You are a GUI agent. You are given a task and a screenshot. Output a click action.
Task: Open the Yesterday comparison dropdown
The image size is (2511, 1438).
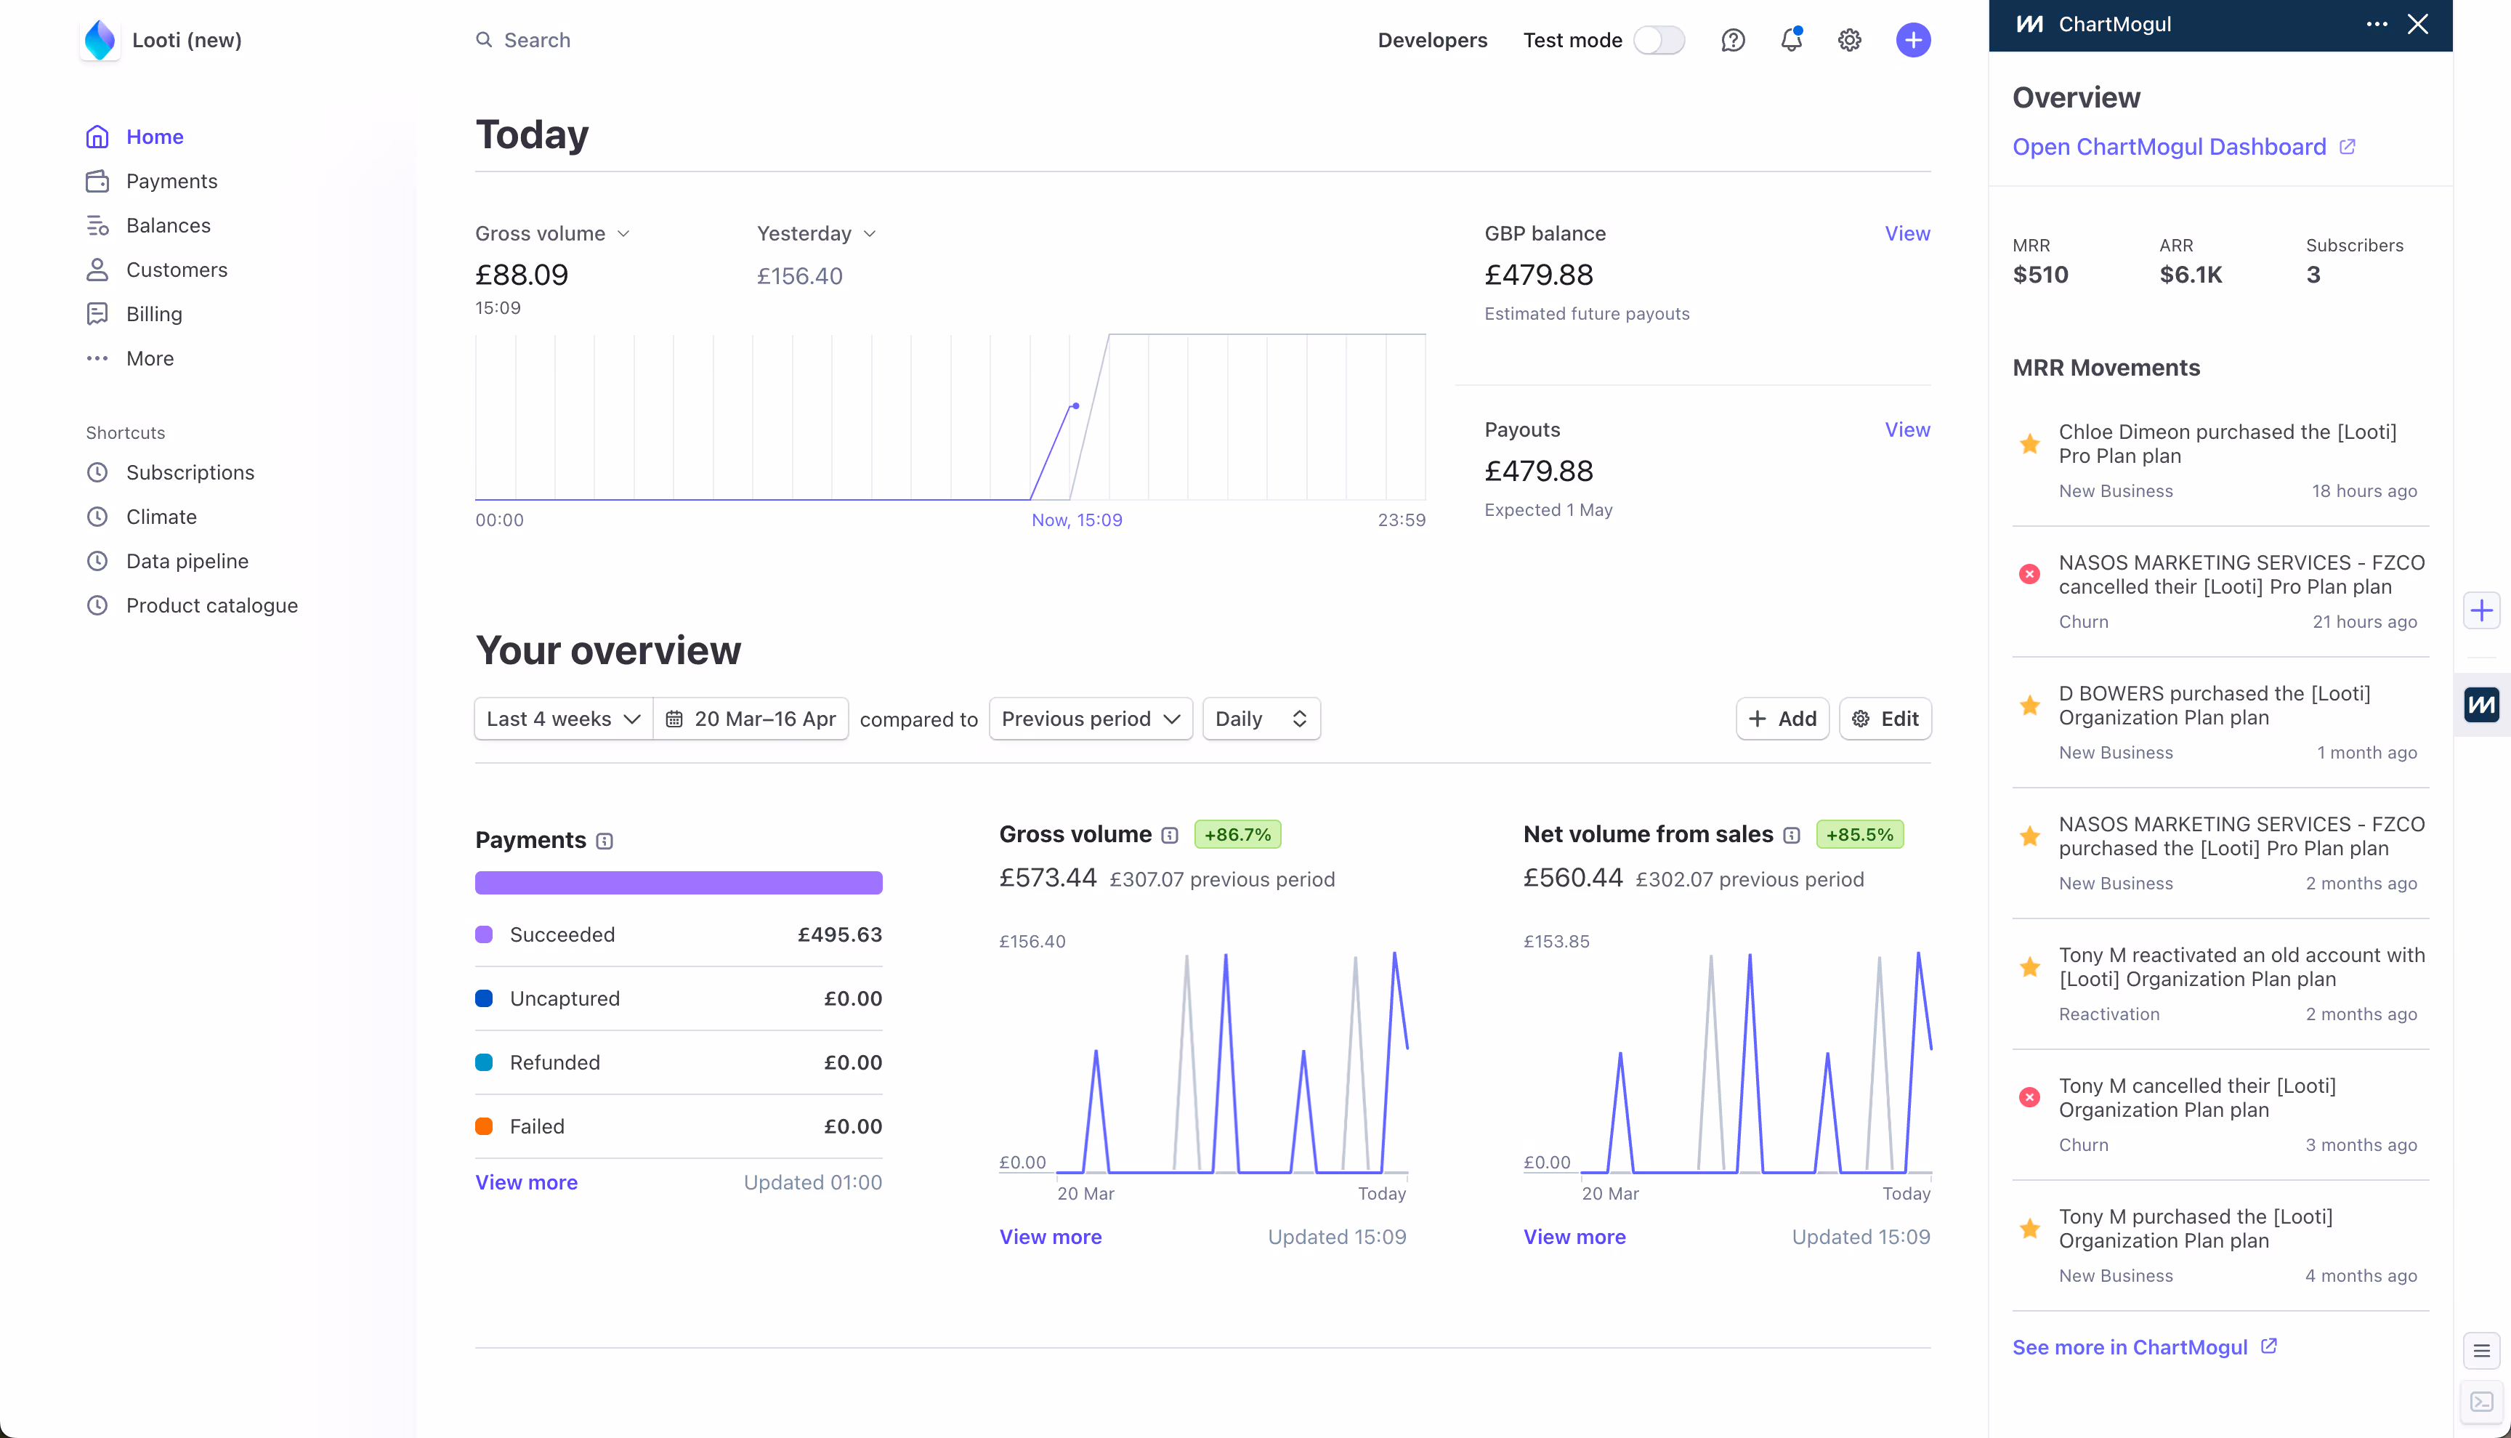816,234
